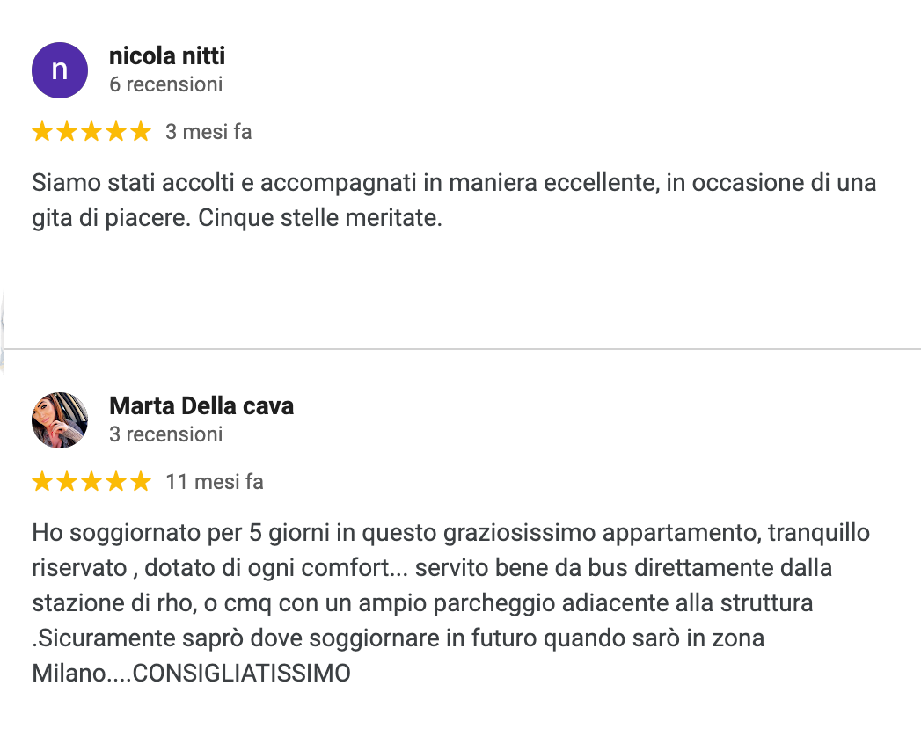Click second star of nicola nitti's rating
Viewport: 921px width, 751px height.
click(x=66, y=132)
